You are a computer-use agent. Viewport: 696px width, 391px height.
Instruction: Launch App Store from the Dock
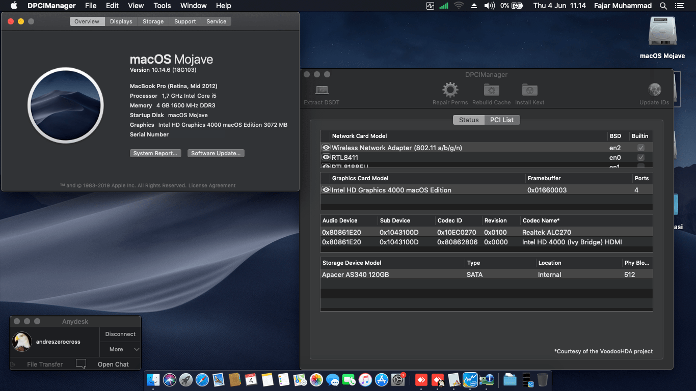tap(382, 380)
